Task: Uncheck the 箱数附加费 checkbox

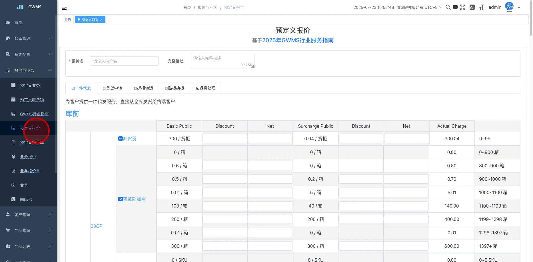Action: click(121, 199)
